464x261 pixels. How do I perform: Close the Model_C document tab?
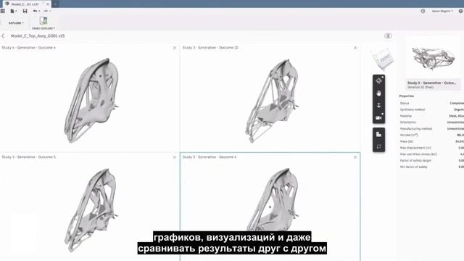48,4
